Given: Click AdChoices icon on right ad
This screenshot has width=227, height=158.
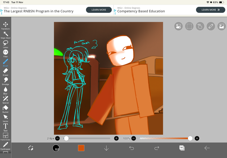Looking at the screenshot, I should [x=115, y=11].
